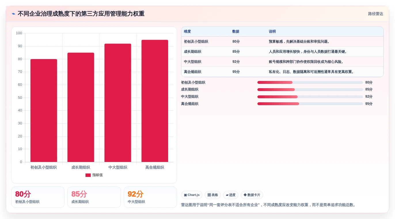The width and height of the screenshot is (395, 219).
Task: Click the 85分 table value
Action: pos(236,52)
